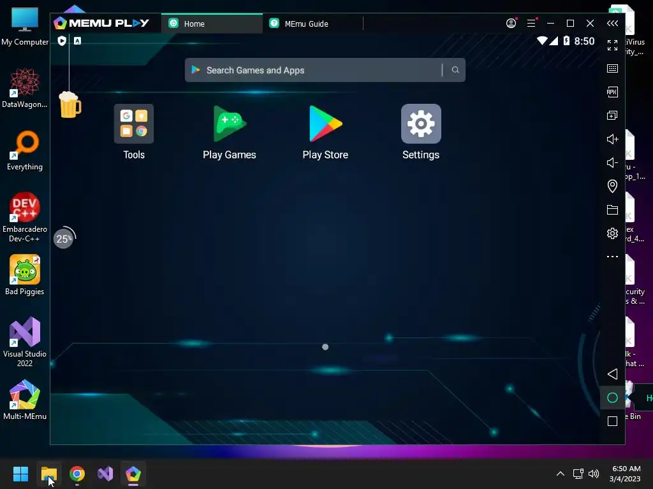653x489 pixels.
Task: Open the Play Store app
Action: point(325,124)
